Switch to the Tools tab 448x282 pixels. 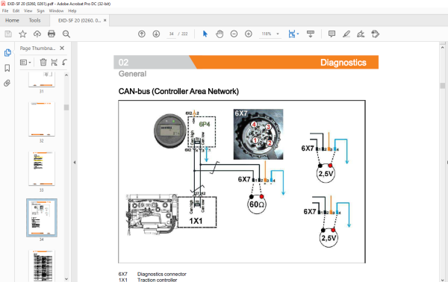tap(34, 20)
